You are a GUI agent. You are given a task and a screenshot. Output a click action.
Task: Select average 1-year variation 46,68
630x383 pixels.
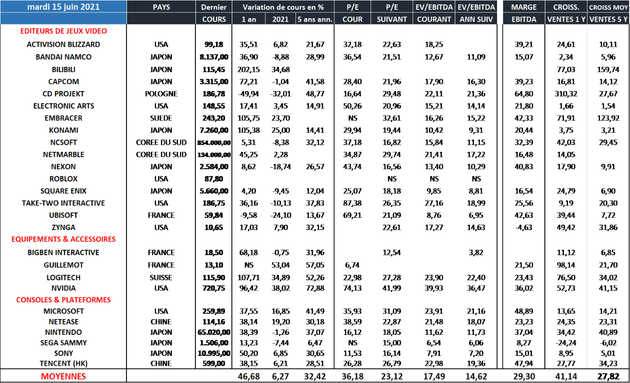click(x=249, y=377)
